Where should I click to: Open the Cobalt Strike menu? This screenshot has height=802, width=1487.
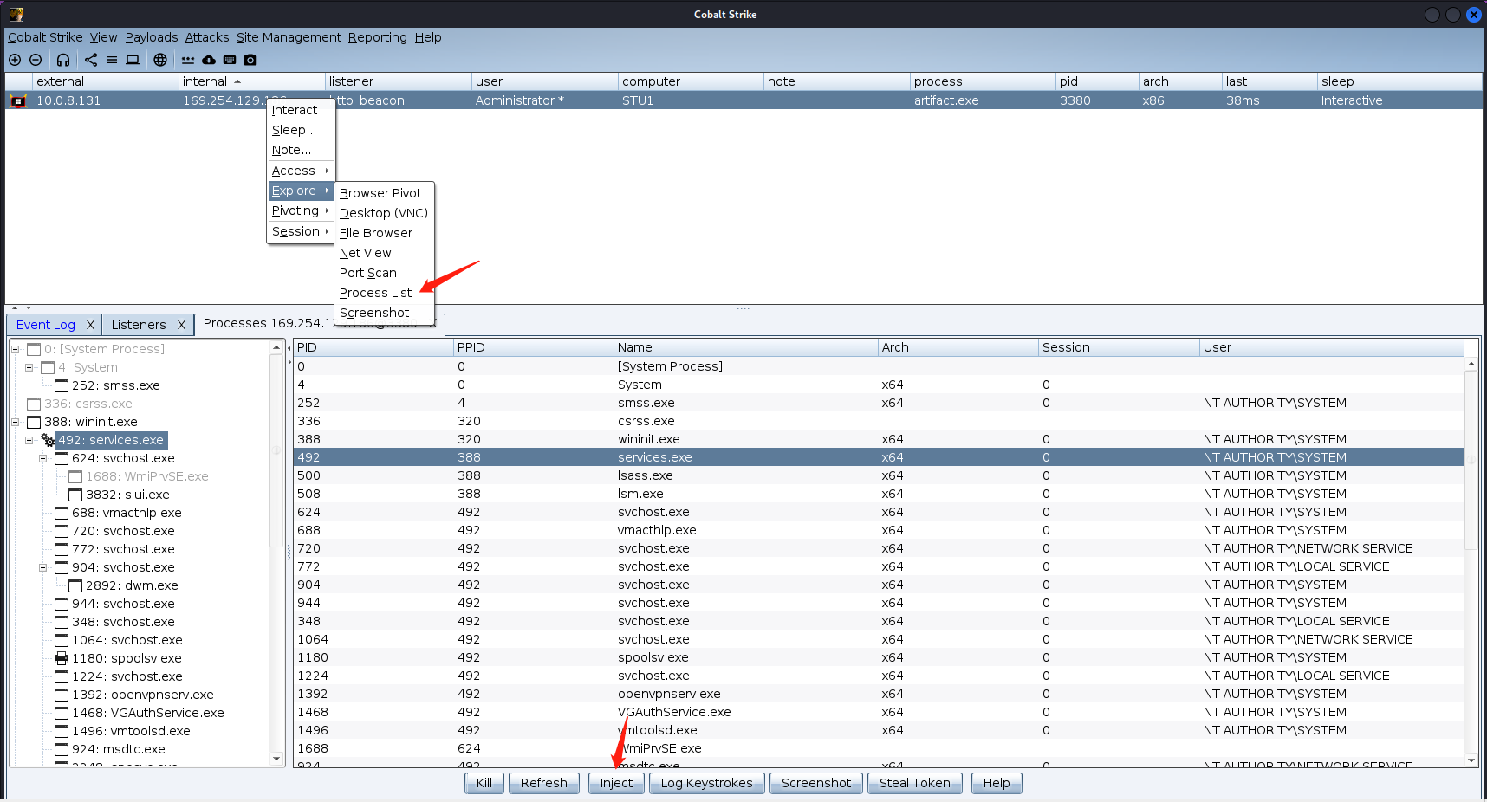[x=45, y=37]
